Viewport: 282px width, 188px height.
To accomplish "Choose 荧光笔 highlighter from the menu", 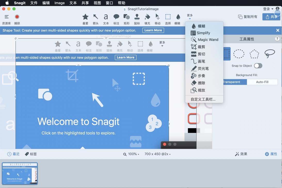I will pos(204,69).
